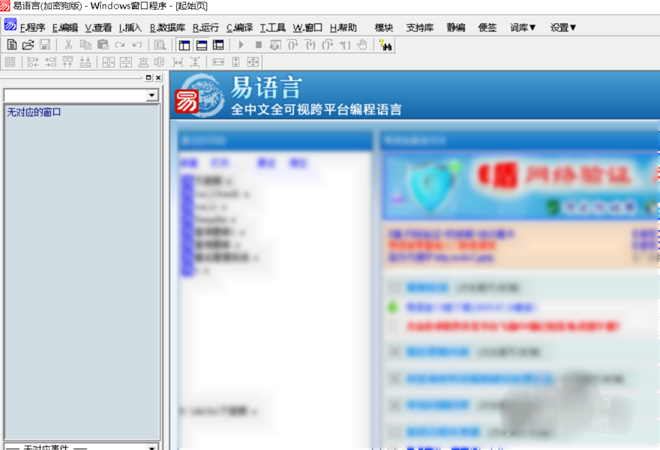Click the redo arrow icon

click(x=120, y=45)
